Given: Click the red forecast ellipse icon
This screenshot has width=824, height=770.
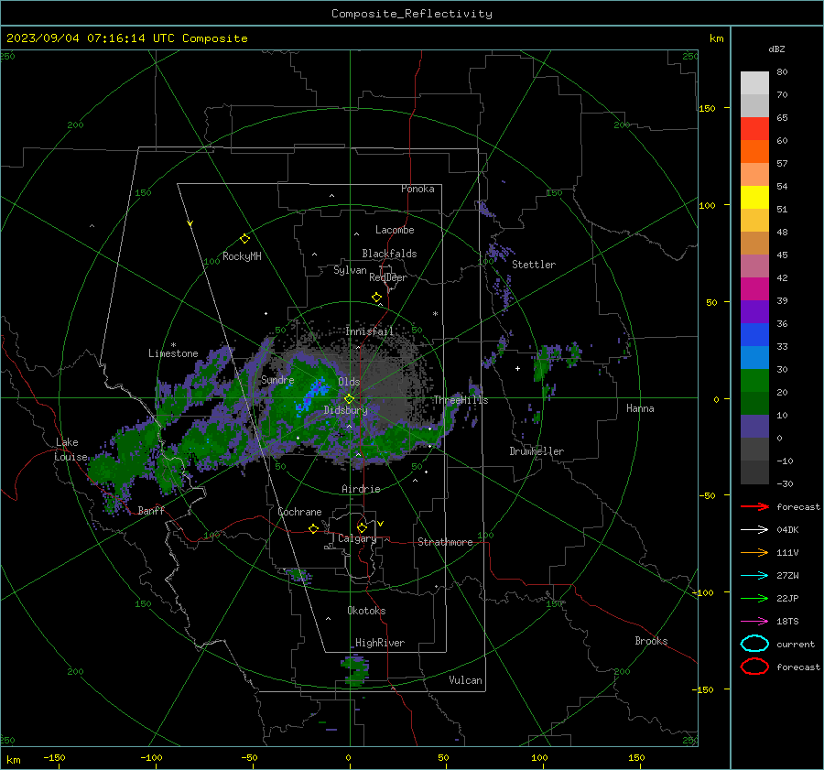Looking at the screenshot, I should pos(754,667).
